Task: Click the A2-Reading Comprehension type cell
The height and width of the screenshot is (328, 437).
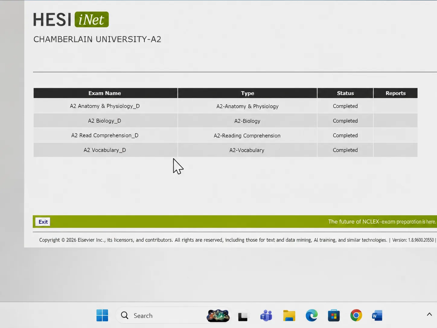Action: (247, 136)
